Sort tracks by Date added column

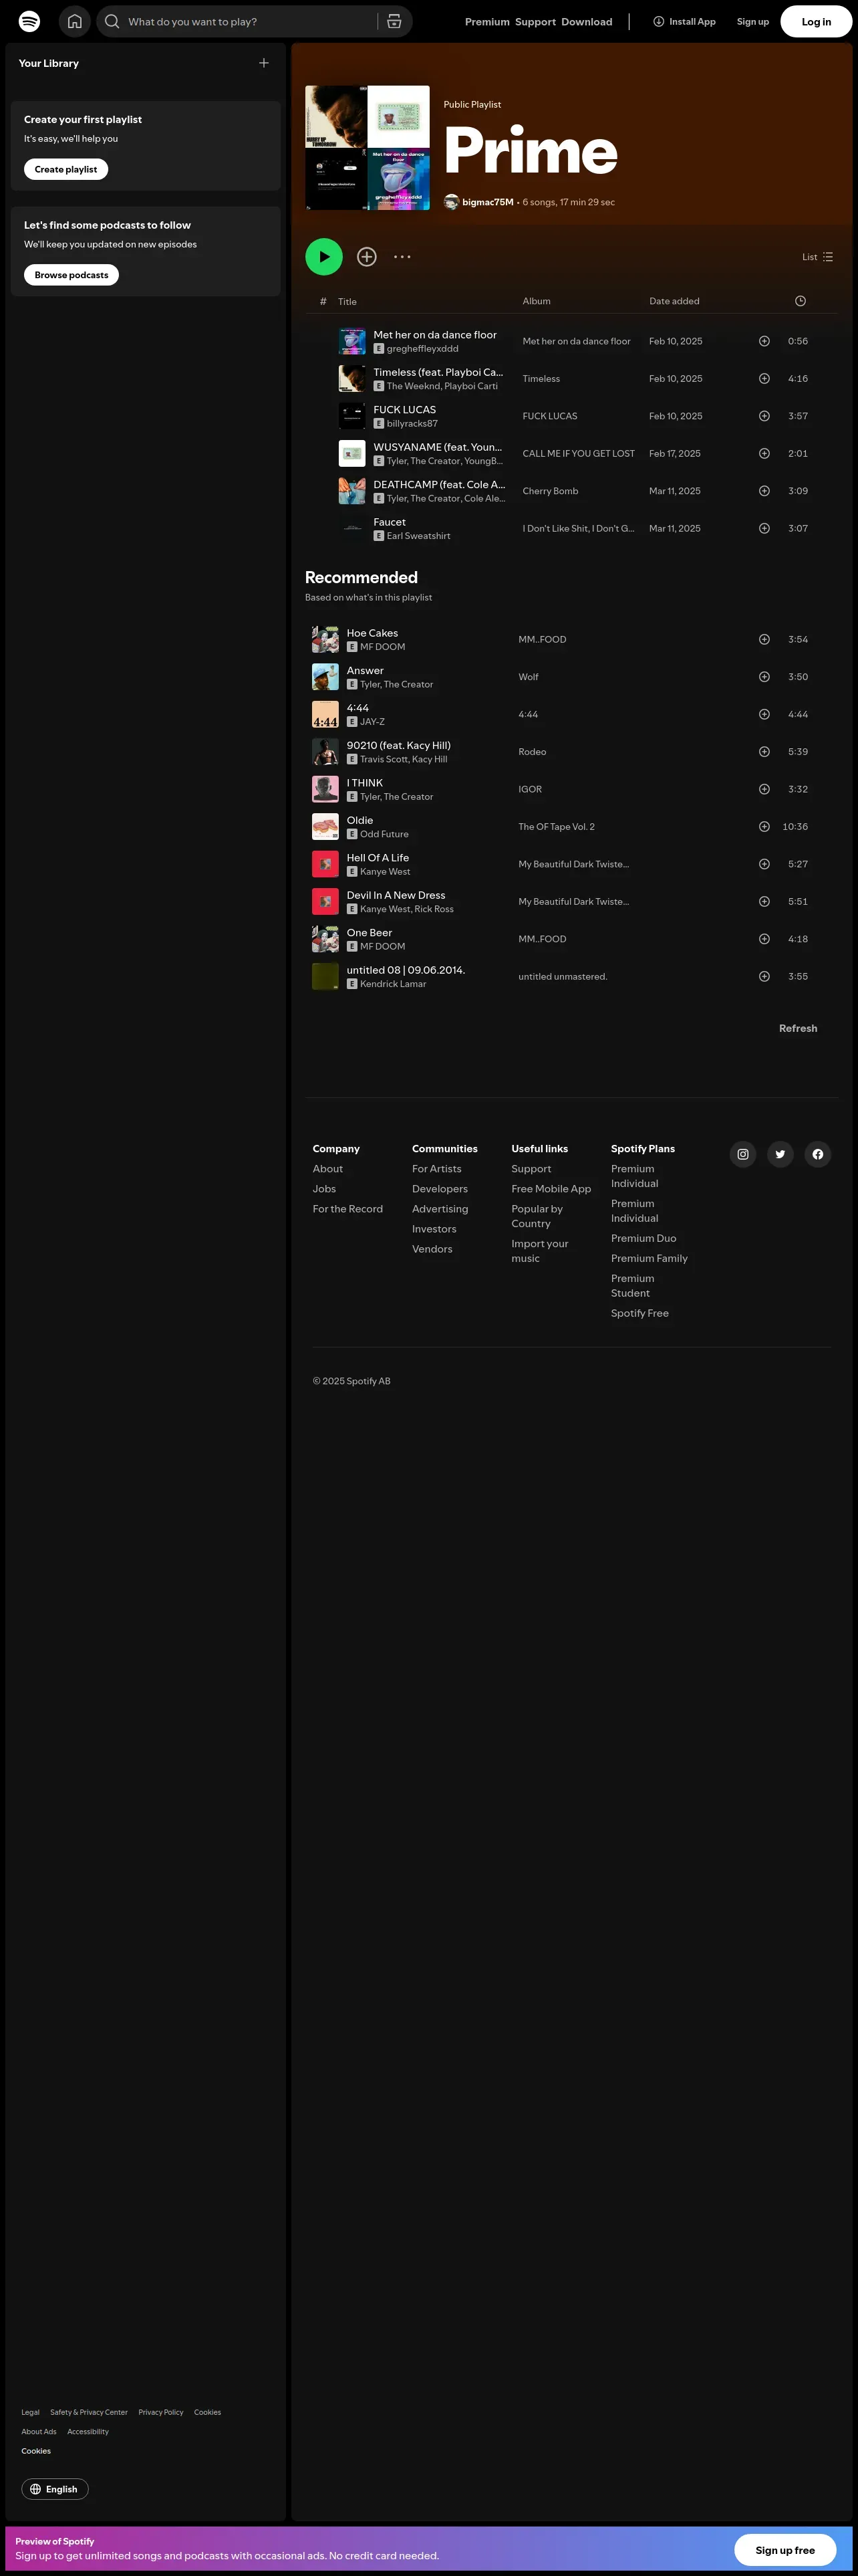(674, 301)
